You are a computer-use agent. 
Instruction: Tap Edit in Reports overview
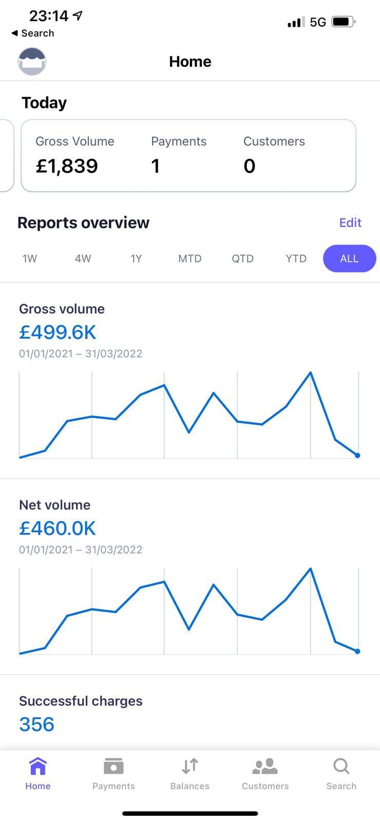click(350, 223)
